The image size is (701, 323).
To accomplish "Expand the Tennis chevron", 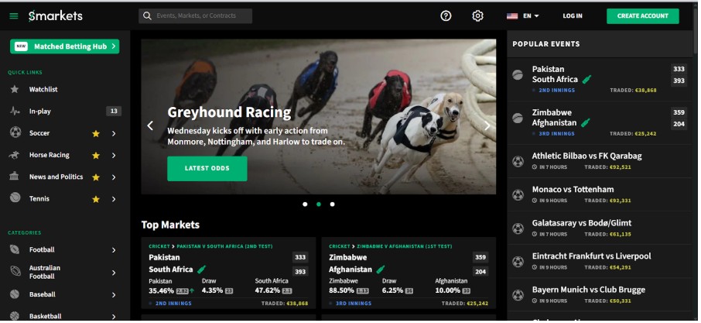I will (x=114, y=199).
